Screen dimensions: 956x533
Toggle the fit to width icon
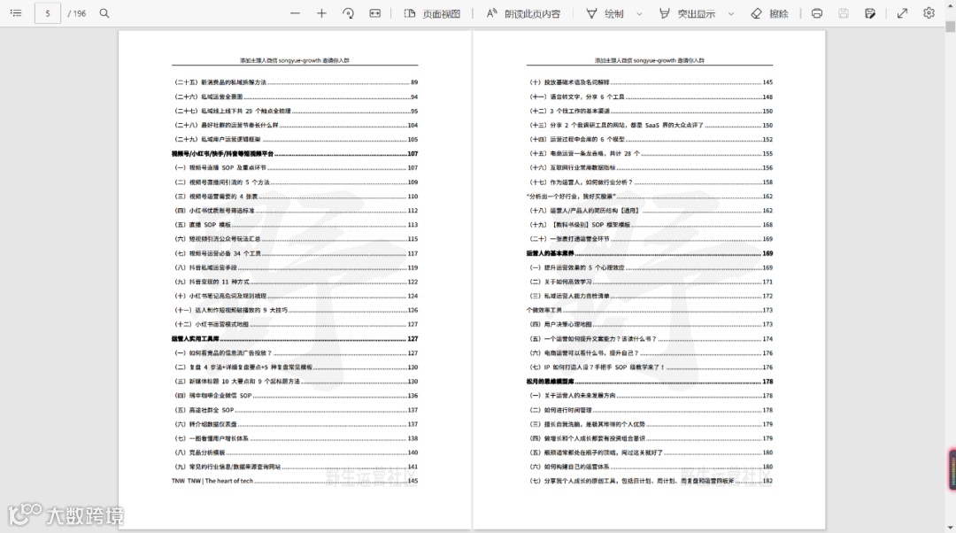tap(375, 12)
